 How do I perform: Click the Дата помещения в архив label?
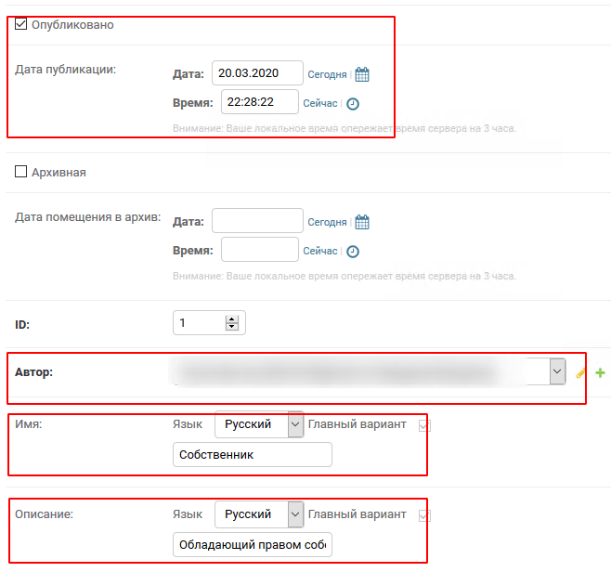87,217
